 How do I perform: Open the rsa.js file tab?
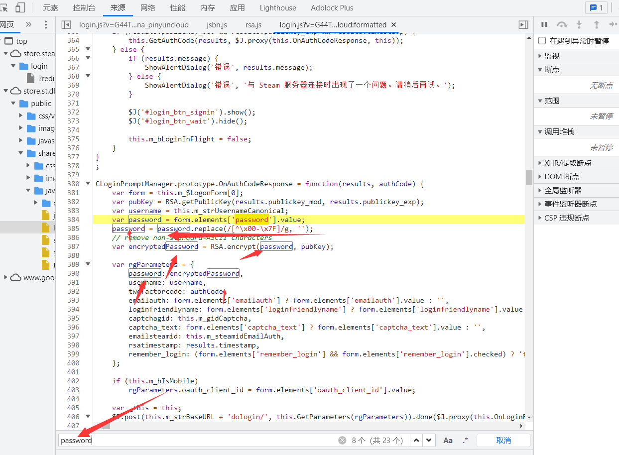[x=253, y=24]
